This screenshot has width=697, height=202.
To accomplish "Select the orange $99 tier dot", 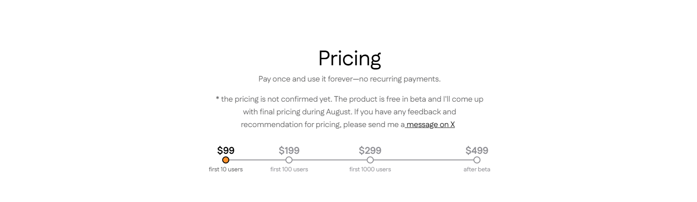I will click(226, 160).
